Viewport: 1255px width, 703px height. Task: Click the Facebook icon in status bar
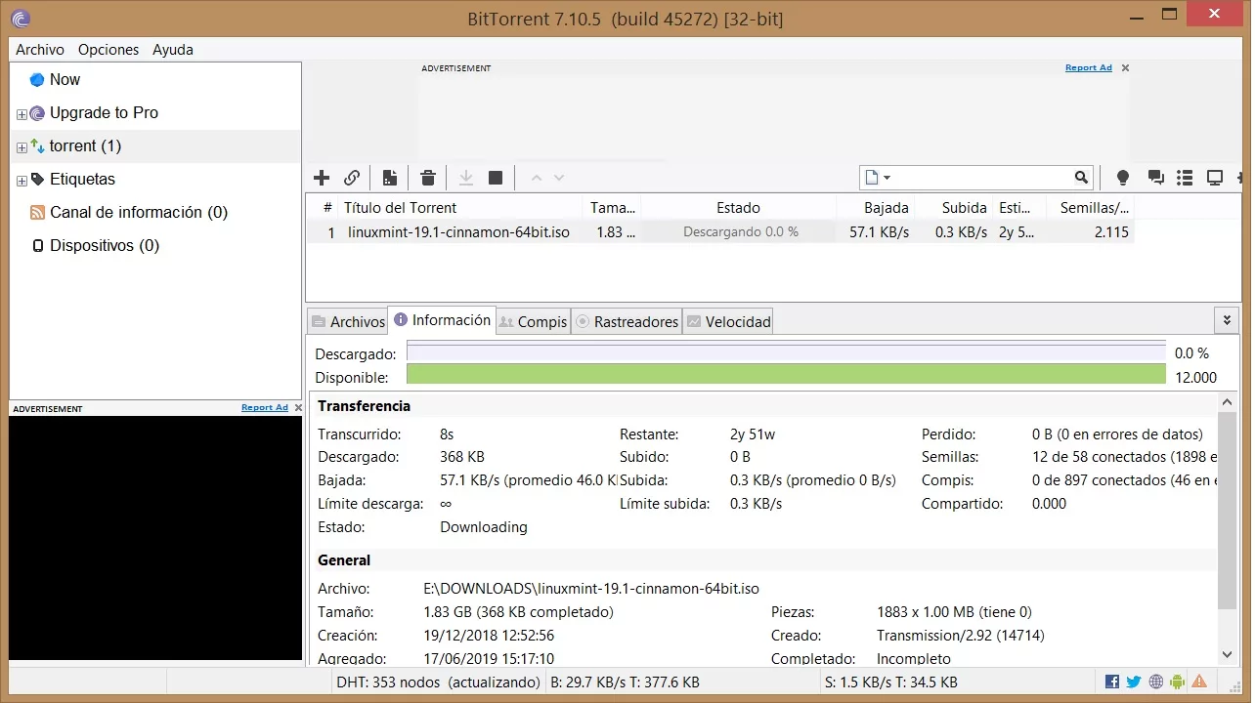[1112, 682]
